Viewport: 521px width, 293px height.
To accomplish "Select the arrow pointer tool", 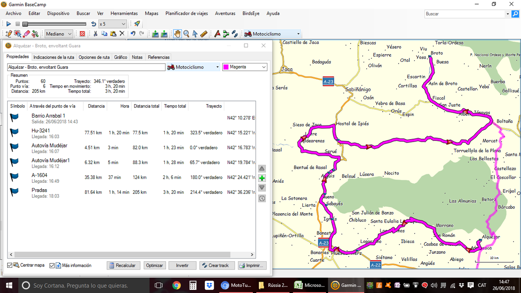I will (195, 34).
